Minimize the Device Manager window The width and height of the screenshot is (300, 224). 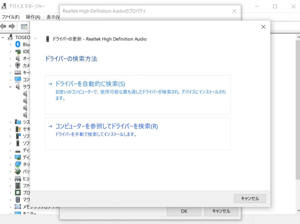point(257,6)
